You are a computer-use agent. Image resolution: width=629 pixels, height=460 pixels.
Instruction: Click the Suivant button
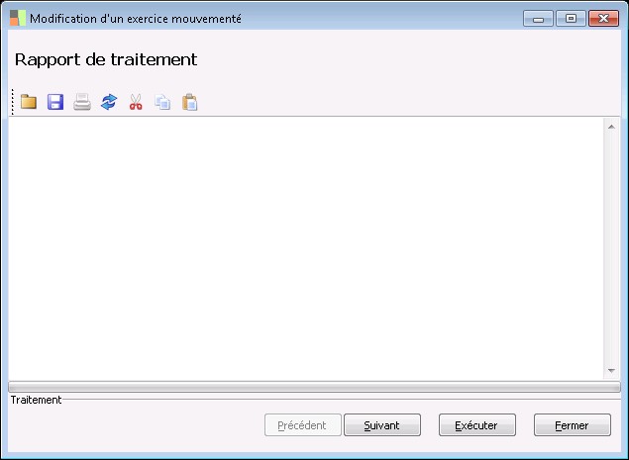382,425
